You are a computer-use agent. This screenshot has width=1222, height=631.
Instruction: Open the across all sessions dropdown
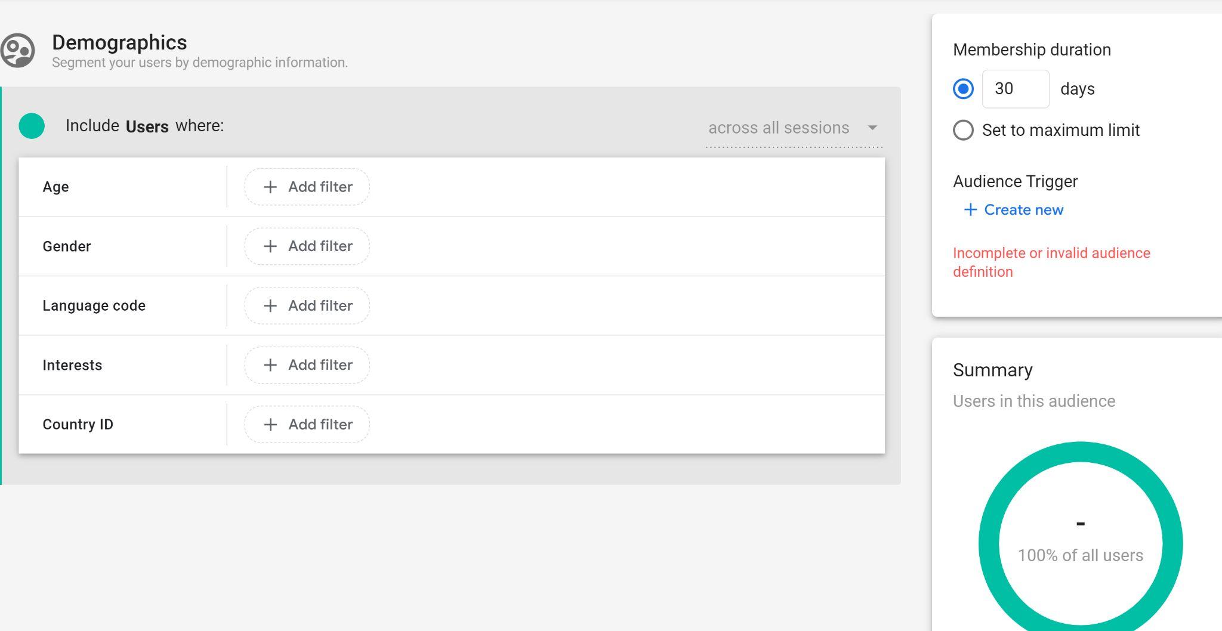[x=779, y=128]
